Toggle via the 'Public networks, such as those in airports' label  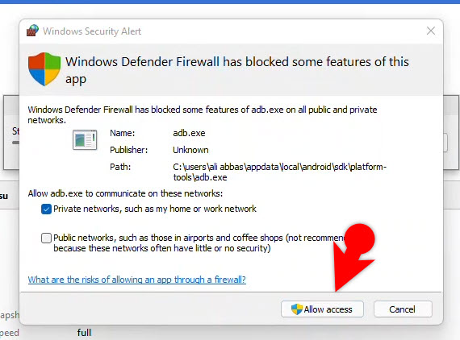[199, 243]
